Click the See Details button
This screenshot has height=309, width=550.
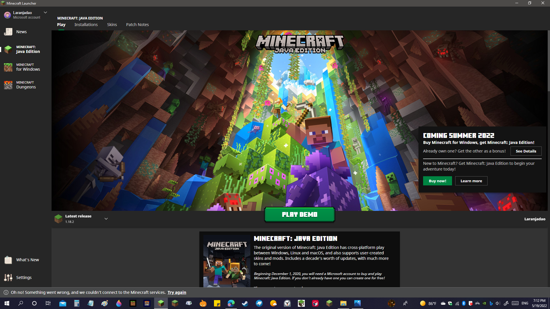[x=526, y=151]
